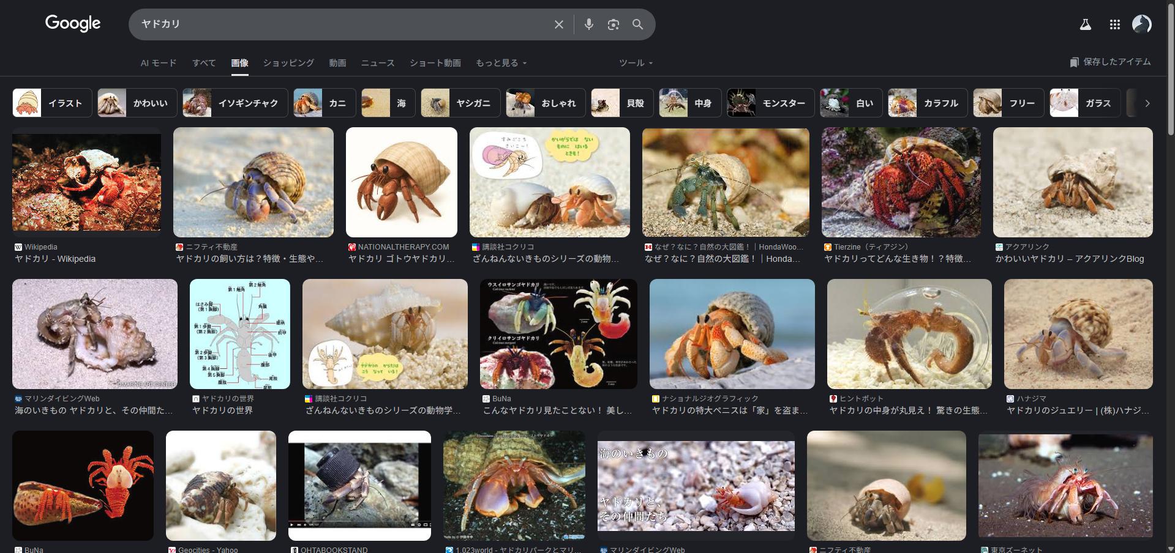Start voice search with the microphone
The image size is (1175, 553).
click(x=588, y=24)
